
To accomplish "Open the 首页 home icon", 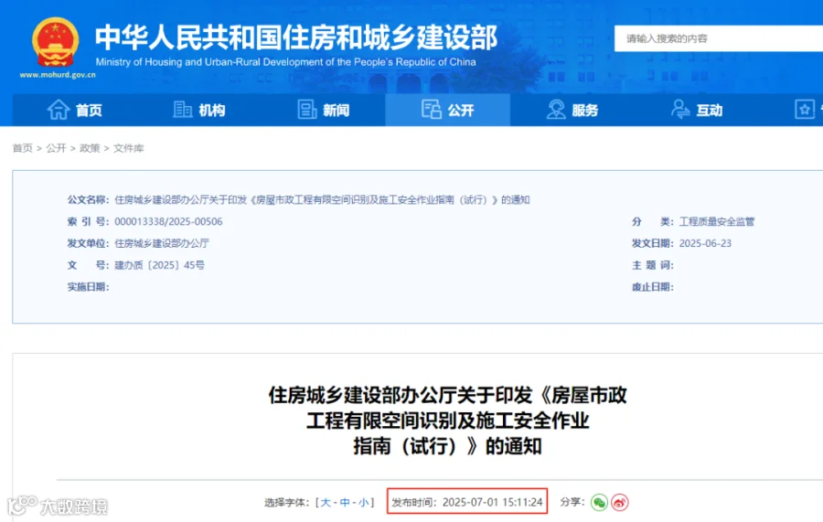I will [59, 110].
